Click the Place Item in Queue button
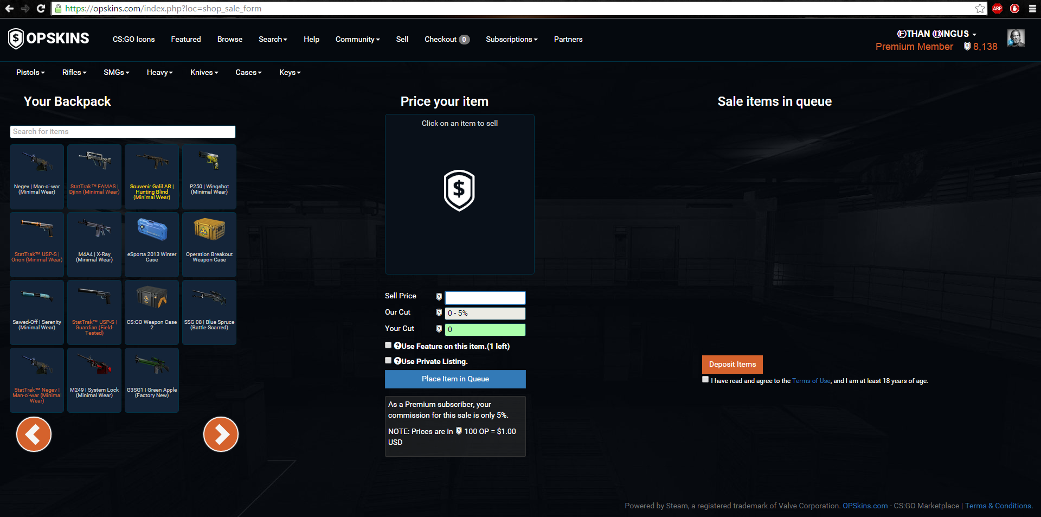Viewport: 1041px width, 517px height. pos(455,379)
